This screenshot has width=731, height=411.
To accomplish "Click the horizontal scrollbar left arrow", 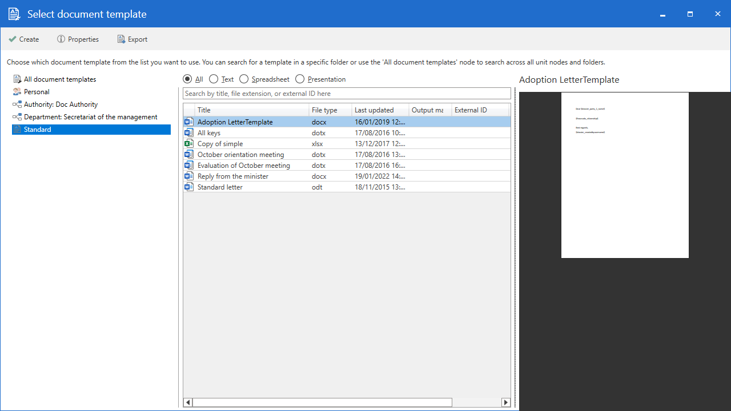I will click(188, 402).
